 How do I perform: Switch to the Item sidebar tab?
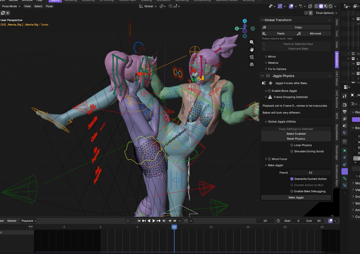337,22
